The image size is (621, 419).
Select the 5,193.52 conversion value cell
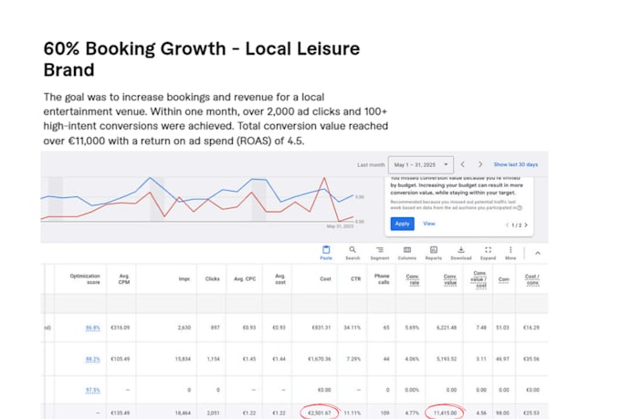click(x=447, y=359)
